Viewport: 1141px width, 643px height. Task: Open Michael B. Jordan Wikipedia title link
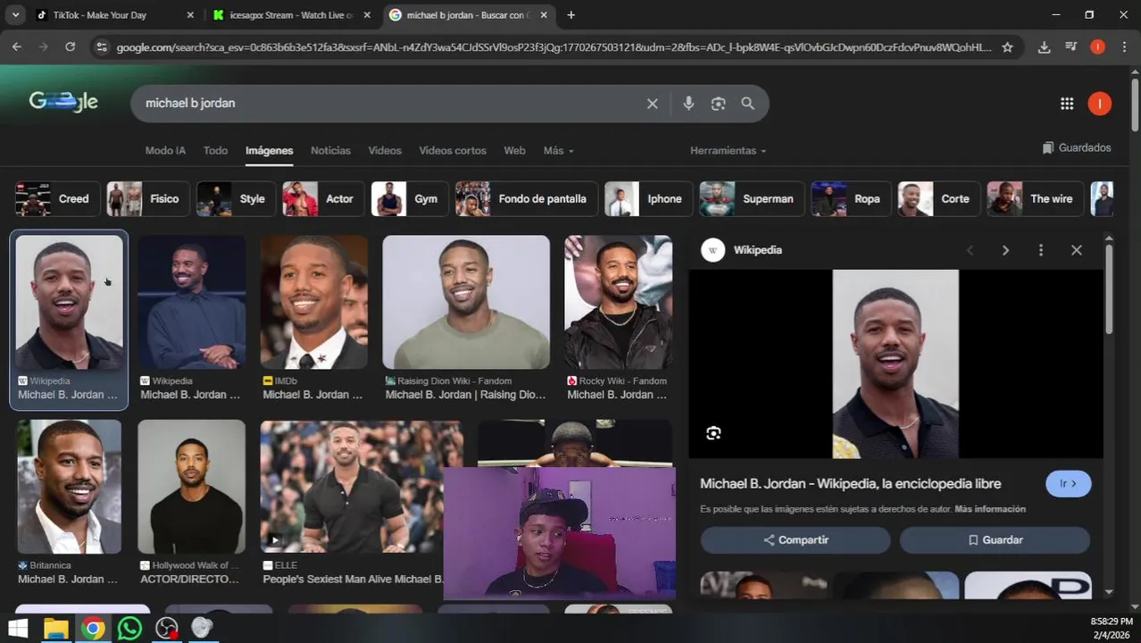pyautogui.click(x=850, y=484)
